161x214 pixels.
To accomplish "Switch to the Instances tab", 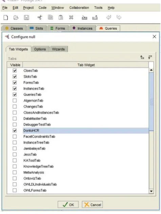I will (82, 28).
